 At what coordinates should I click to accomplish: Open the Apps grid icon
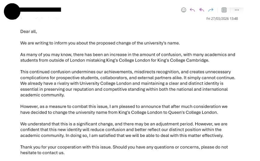[224, 10]
